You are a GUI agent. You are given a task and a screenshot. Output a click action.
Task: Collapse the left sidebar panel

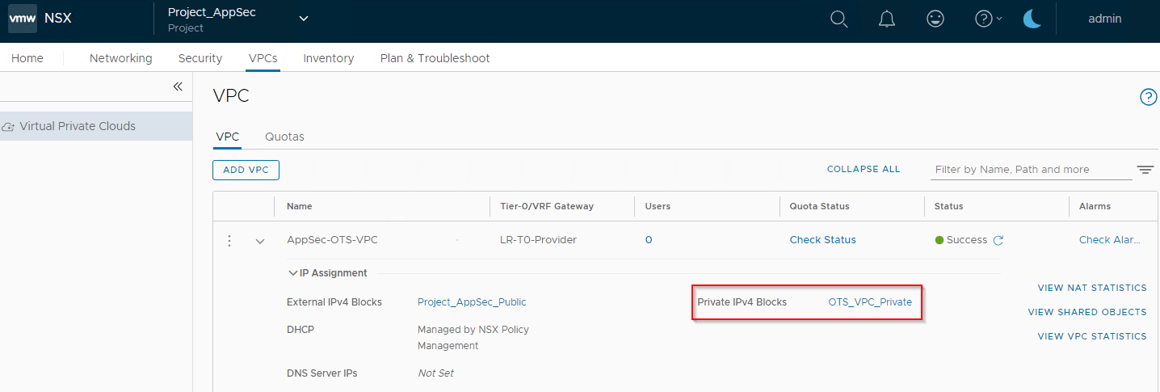178,86
